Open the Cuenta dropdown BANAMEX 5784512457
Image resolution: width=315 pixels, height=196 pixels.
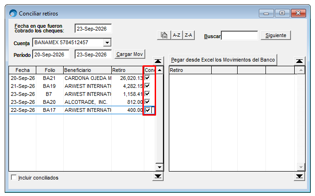107,43
